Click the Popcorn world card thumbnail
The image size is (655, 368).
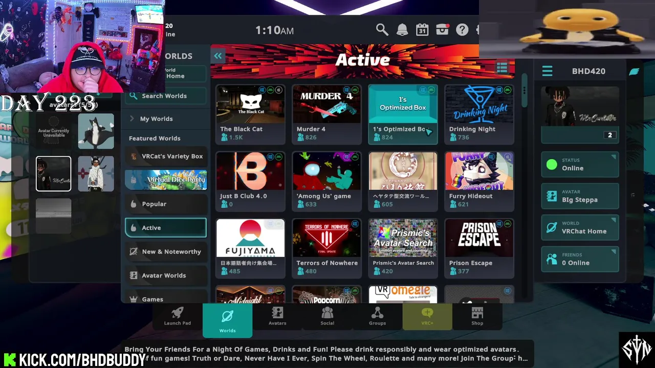point(326,294)
